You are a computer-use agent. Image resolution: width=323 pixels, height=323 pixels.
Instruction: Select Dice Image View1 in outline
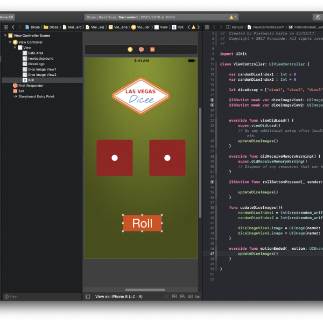(42, 69)
